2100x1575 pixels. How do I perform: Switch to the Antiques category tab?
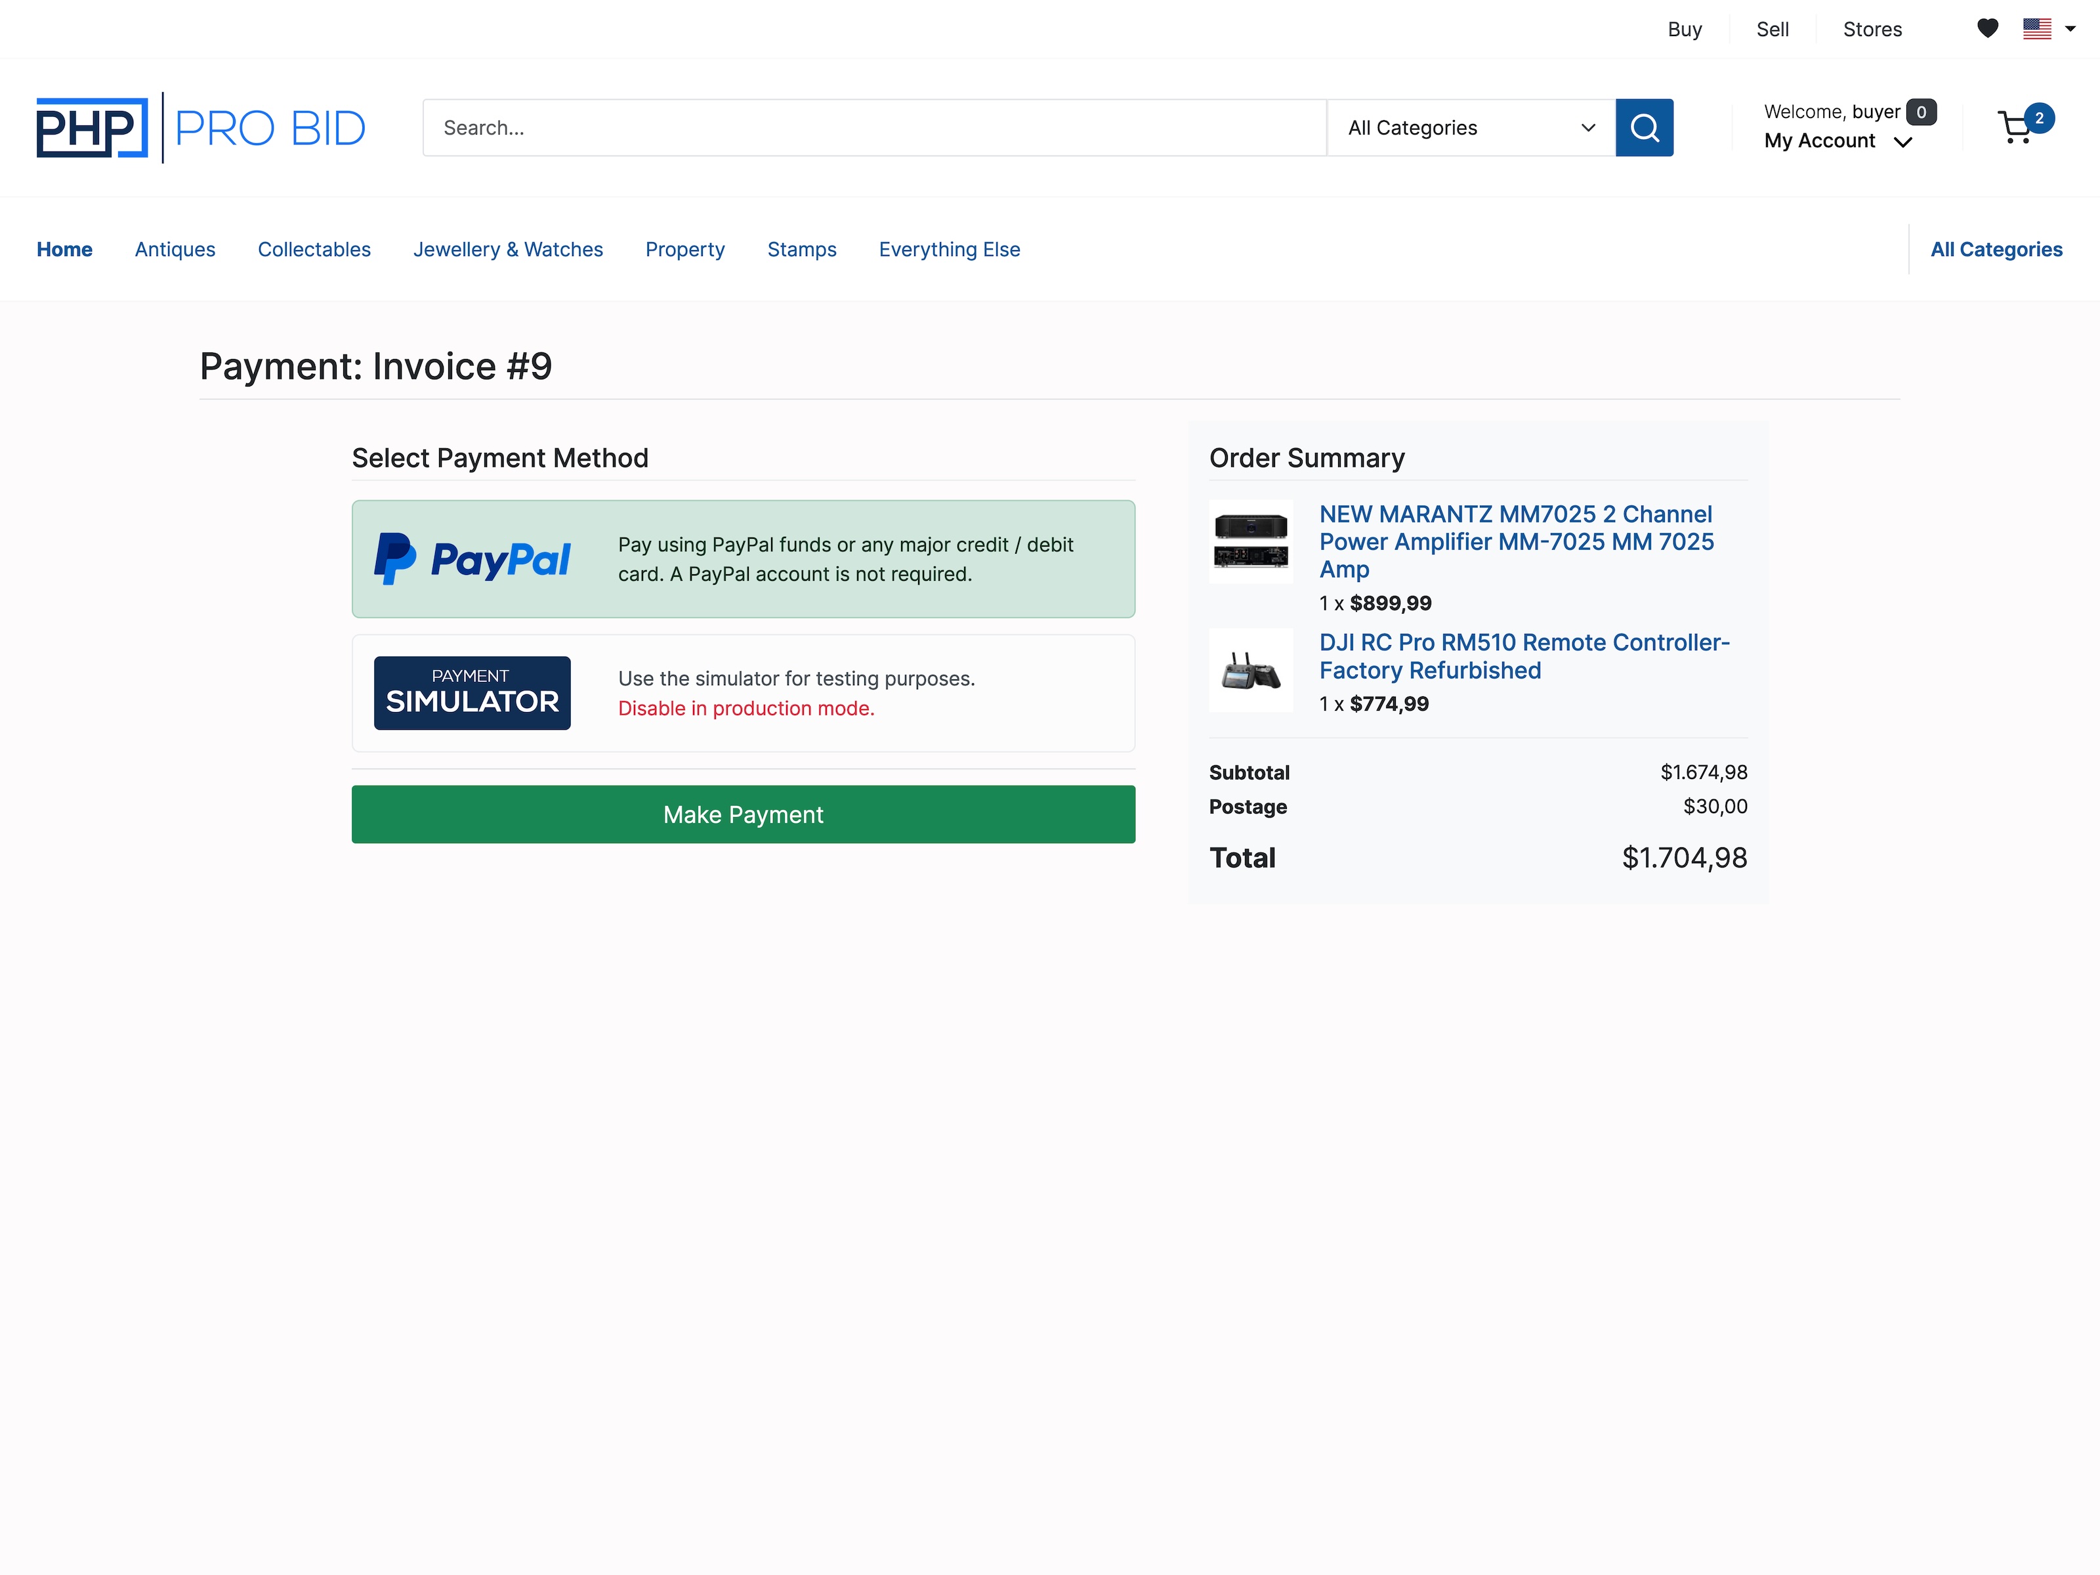coord(175,249)
